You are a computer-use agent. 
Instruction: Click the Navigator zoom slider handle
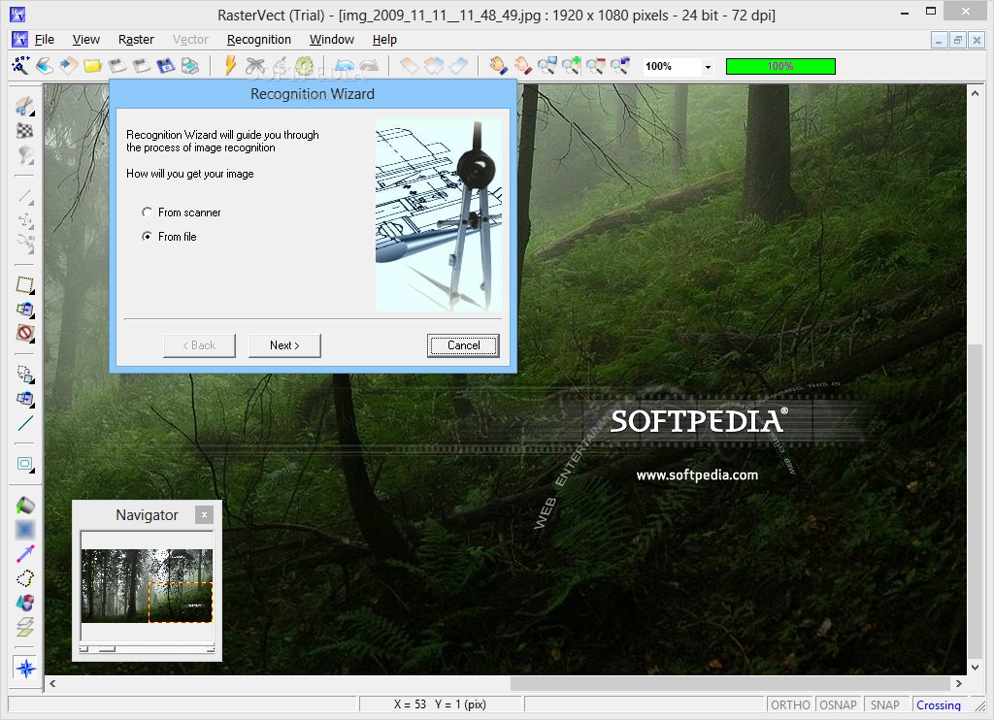pyautogui.click(x=107, y=649)
